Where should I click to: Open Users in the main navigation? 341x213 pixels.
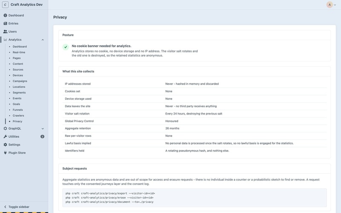point(12,32)
